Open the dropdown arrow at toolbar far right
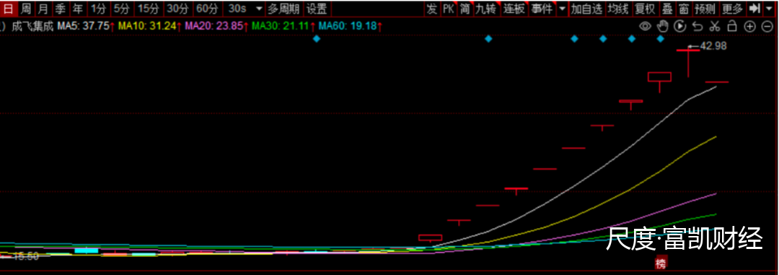The width and height of the screenshot is (779, 275). click(770, 9)
